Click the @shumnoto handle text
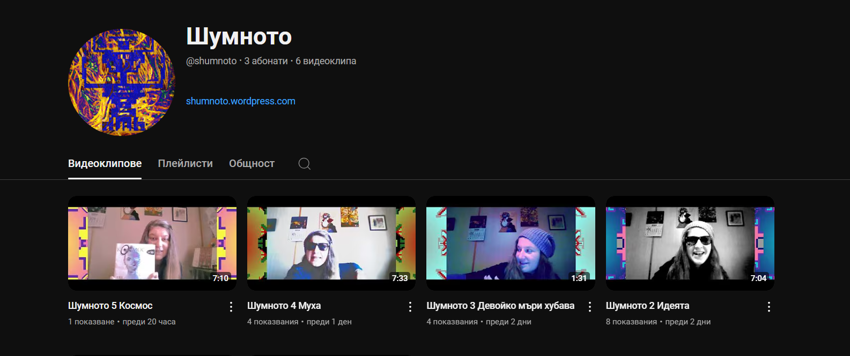 click(x=211, y=61)
